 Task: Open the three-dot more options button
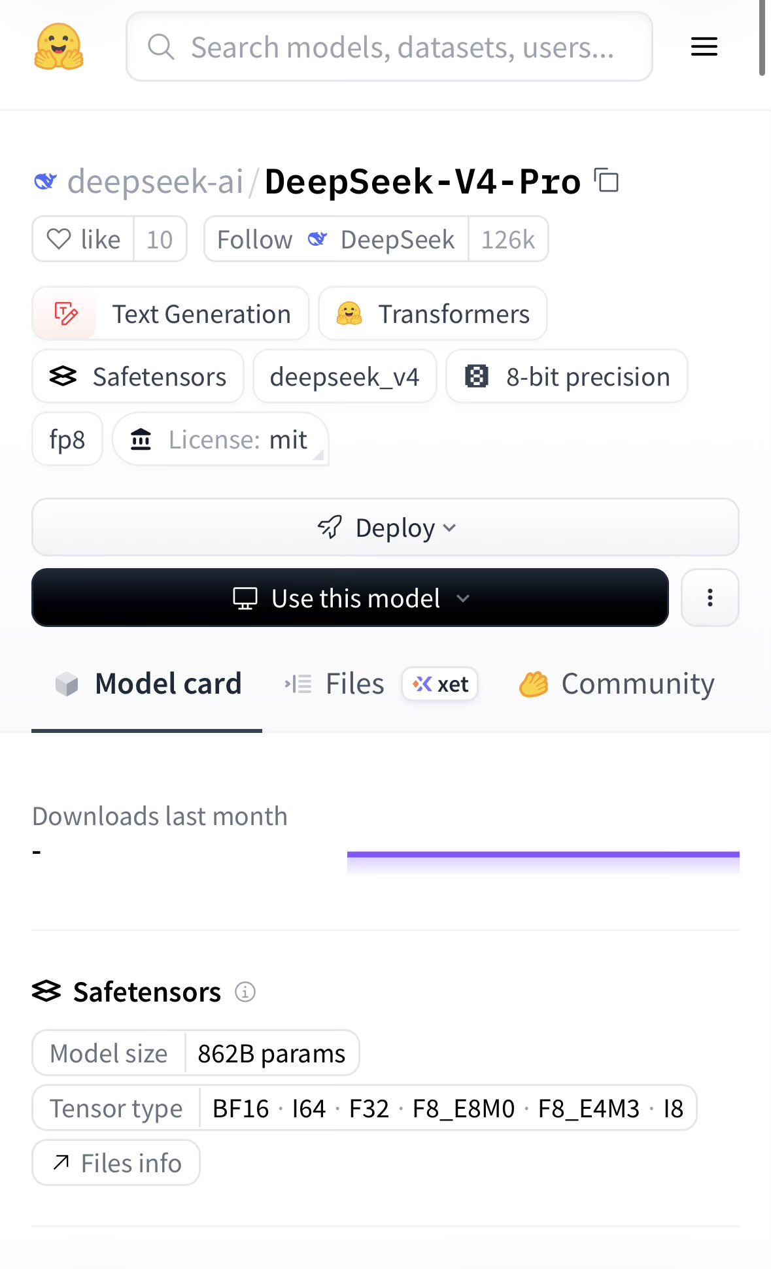(710, 598)
